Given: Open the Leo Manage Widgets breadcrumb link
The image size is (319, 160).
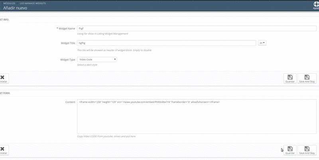Looking at the screenshot, I should coord(33,3).
